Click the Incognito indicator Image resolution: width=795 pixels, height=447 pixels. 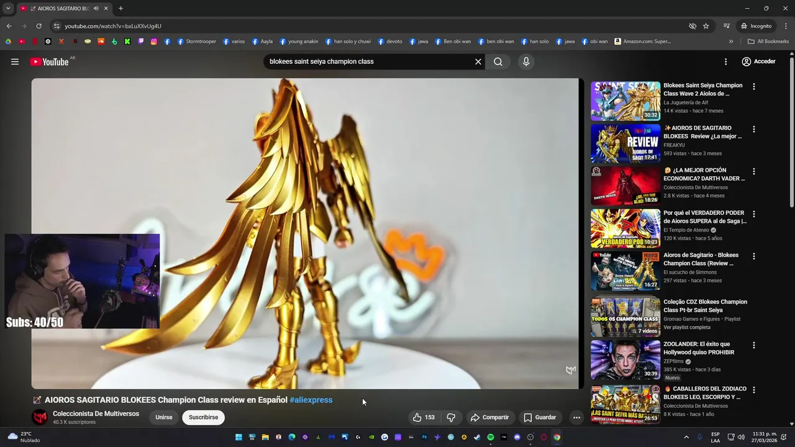click(756, 26)
